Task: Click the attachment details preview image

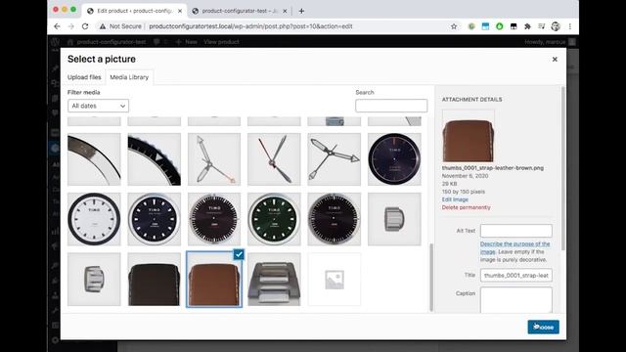Action: (x=469, y=136)
